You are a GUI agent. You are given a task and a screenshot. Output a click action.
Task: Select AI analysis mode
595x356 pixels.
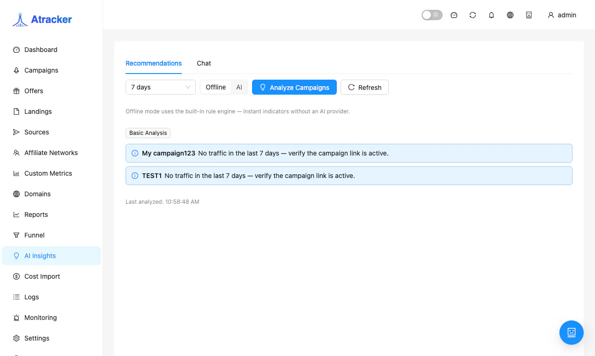[239, 87]
